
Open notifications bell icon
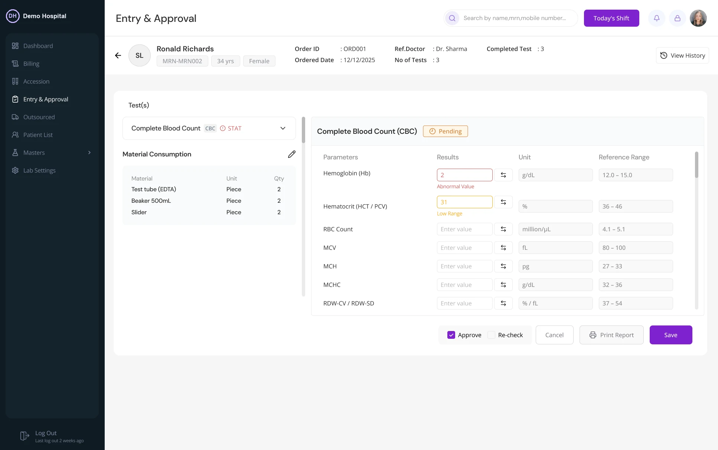coord(657,18)
